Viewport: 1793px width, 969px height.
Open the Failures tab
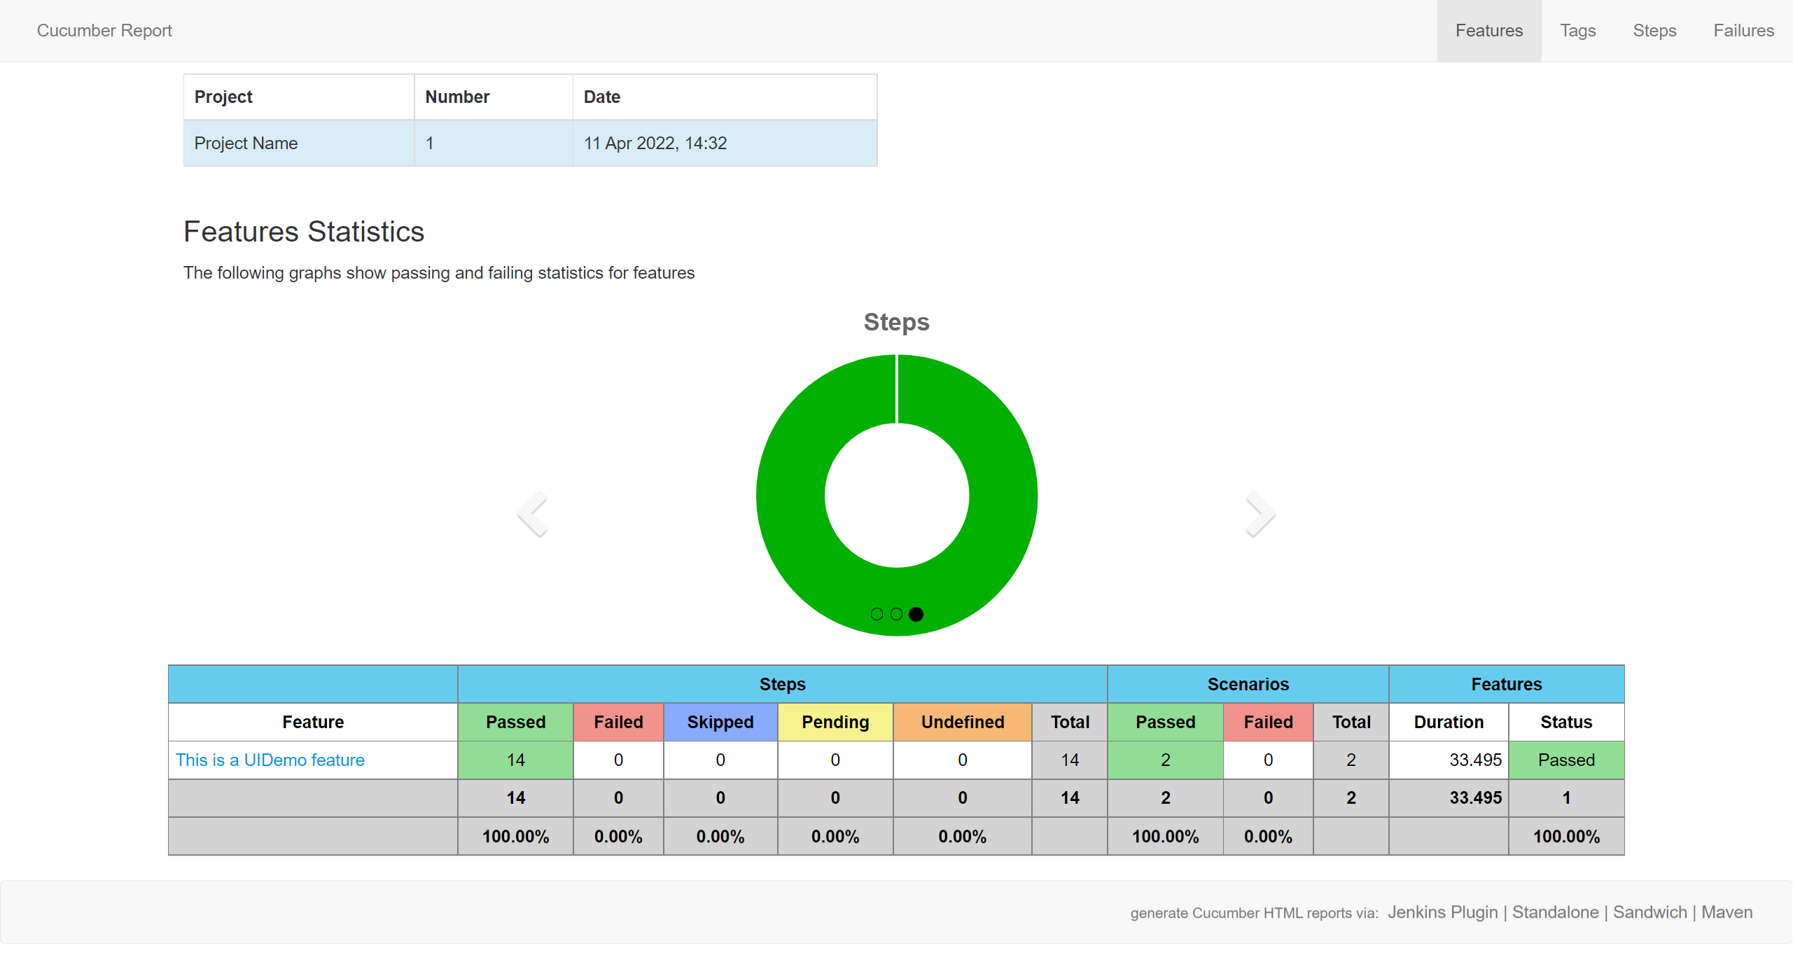click(x=1743, y=31)
